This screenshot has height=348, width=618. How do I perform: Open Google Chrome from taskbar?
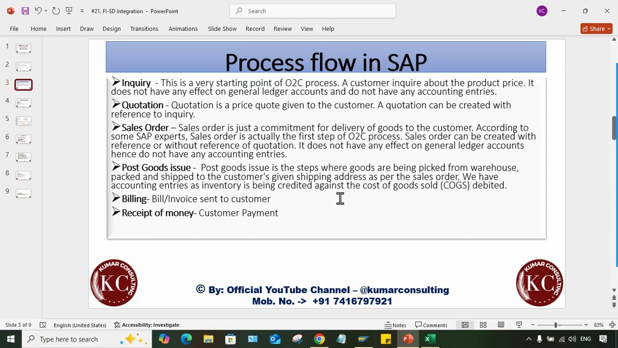(x=319, y=339)
